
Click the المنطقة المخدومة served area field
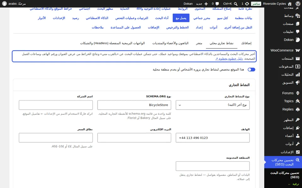pos(212,166)
